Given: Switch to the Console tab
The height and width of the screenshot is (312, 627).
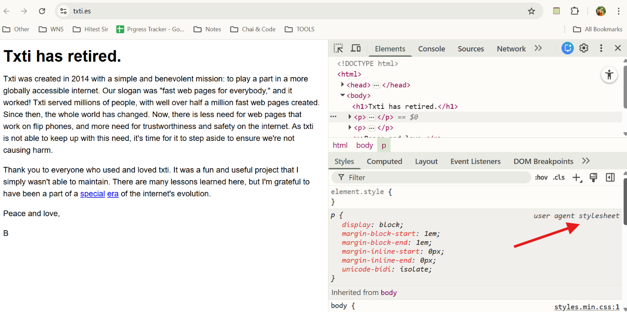Looking at the screenshot, I should click(431, 49).
